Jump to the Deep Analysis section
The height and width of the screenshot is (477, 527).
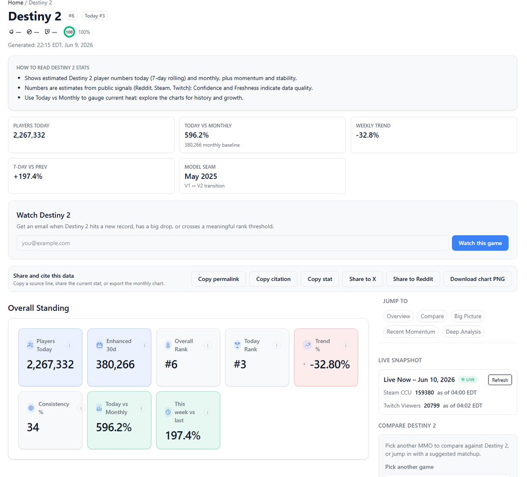(463, 332)
